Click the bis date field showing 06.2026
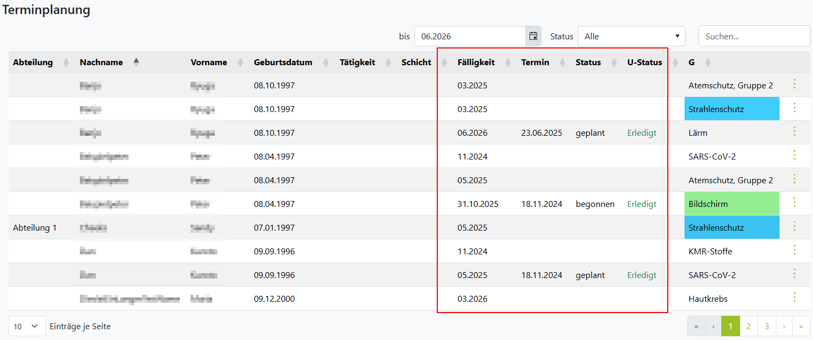 click(x=470, y=36)
